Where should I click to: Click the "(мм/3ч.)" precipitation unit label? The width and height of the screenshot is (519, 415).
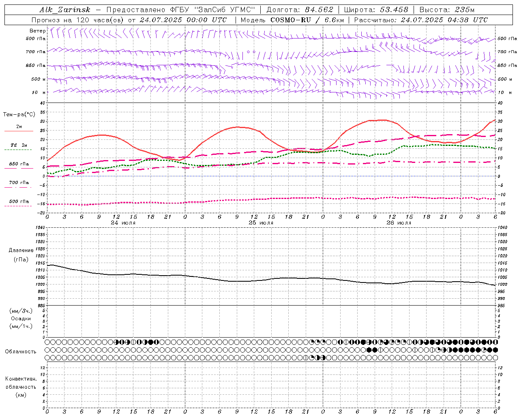[x=21, y=311]
